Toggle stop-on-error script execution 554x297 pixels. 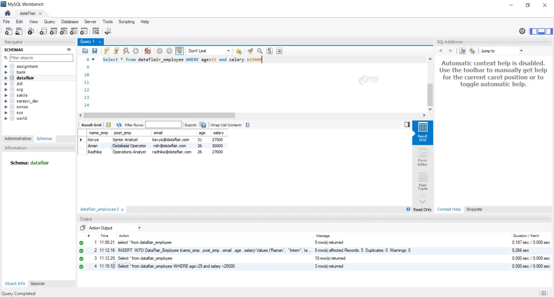tap(148, 51)
